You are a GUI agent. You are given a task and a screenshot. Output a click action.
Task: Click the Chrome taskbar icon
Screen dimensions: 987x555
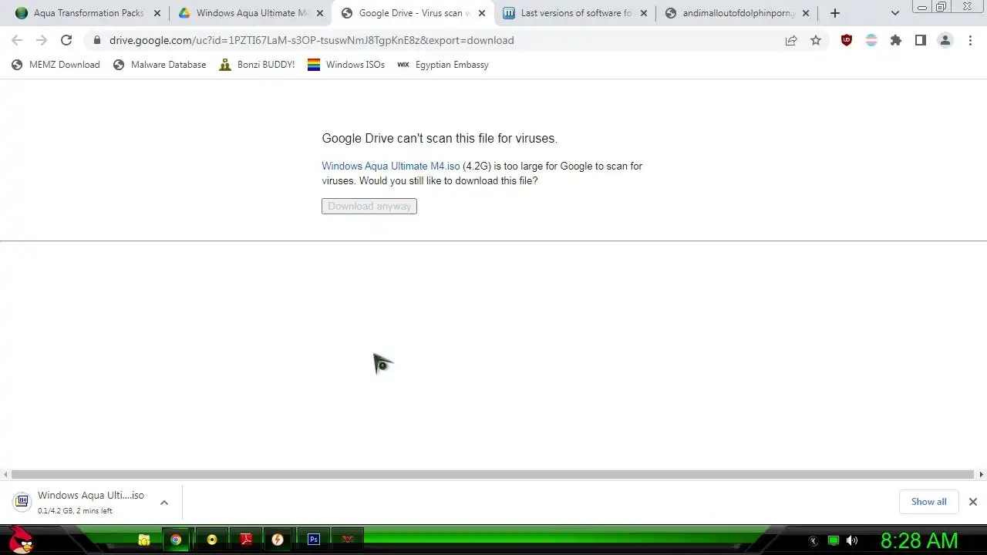pyautogui.click(x=176, y=540)
